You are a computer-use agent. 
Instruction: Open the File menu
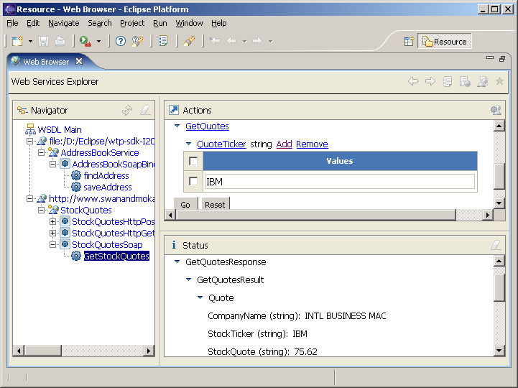(12, 23)
